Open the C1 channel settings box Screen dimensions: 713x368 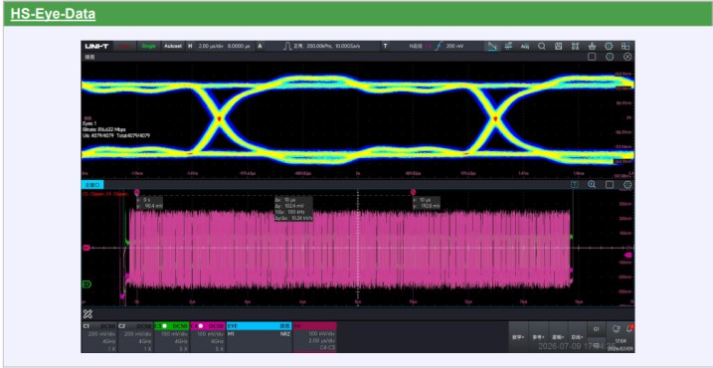98,337
